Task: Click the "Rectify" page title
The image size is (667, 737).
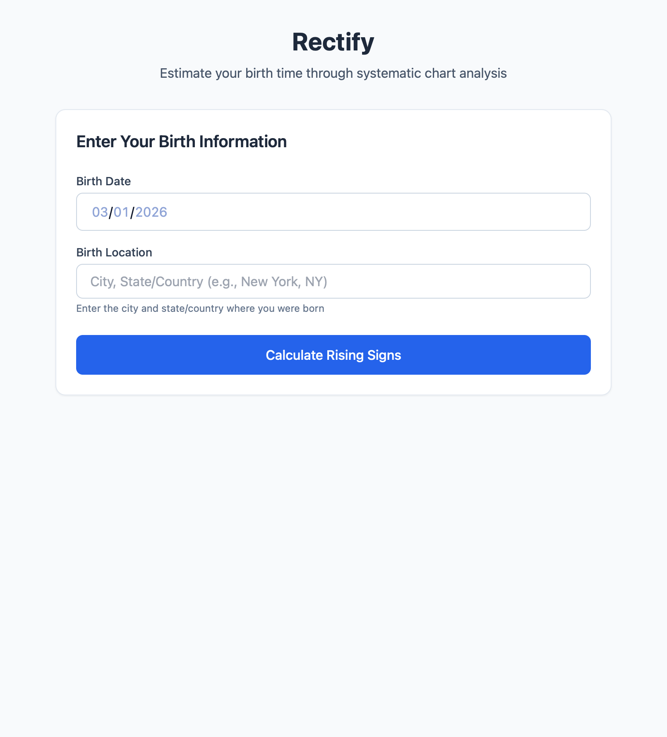Action: click(333, 42)
